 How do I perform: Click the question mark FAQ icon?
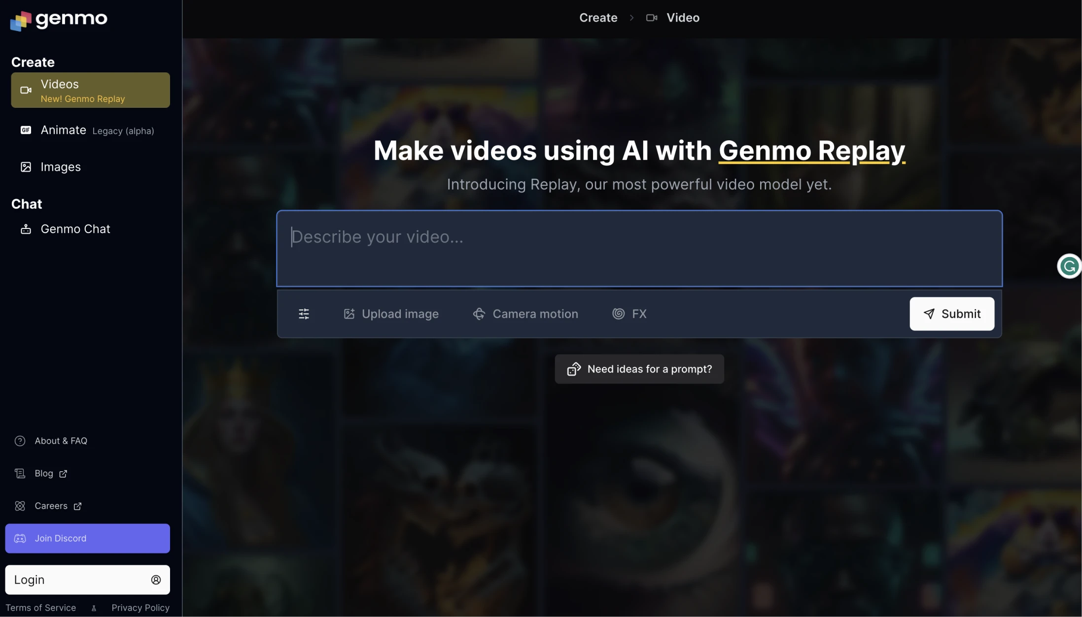20,441
